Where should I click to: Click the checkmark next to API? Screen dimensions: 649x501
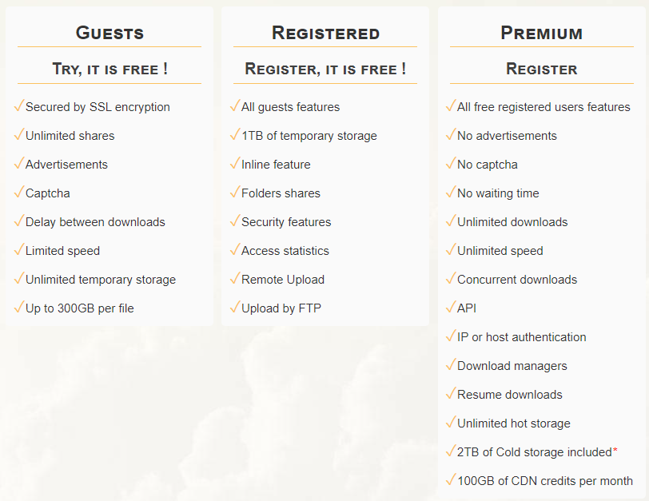[450, 308]
